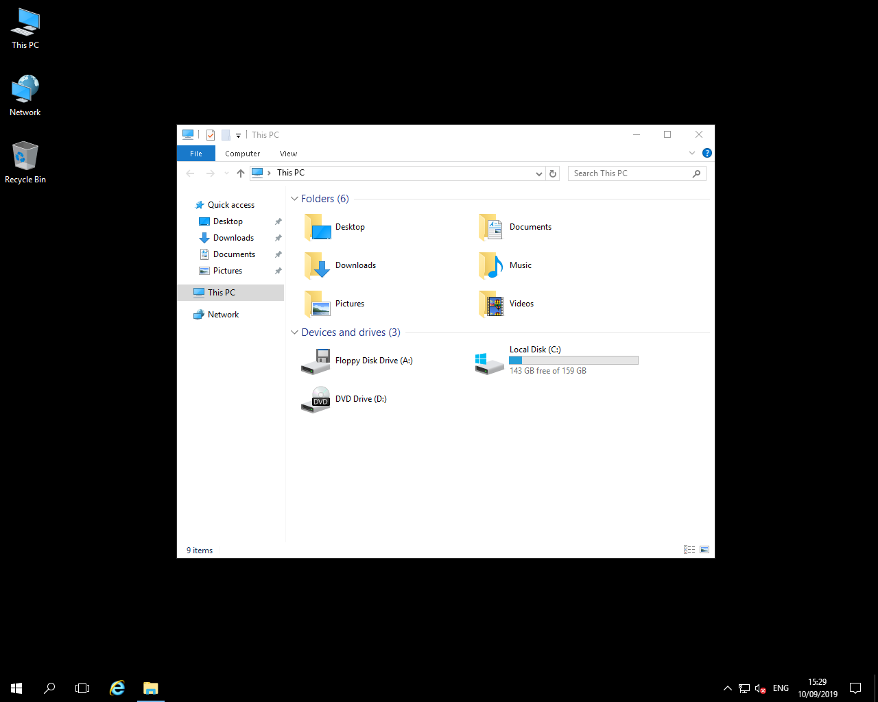This screenshot has width=878, height=702.
Task: Open the View ribbon tab
Action: tap(288, 153)
